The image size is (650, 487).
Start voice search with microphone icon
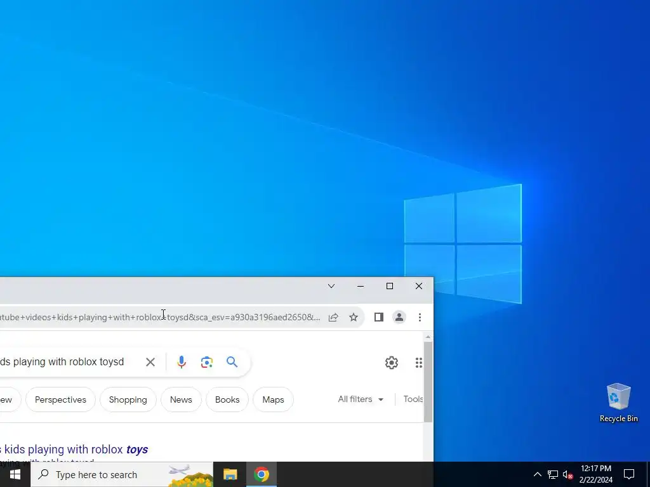point(182,362)
